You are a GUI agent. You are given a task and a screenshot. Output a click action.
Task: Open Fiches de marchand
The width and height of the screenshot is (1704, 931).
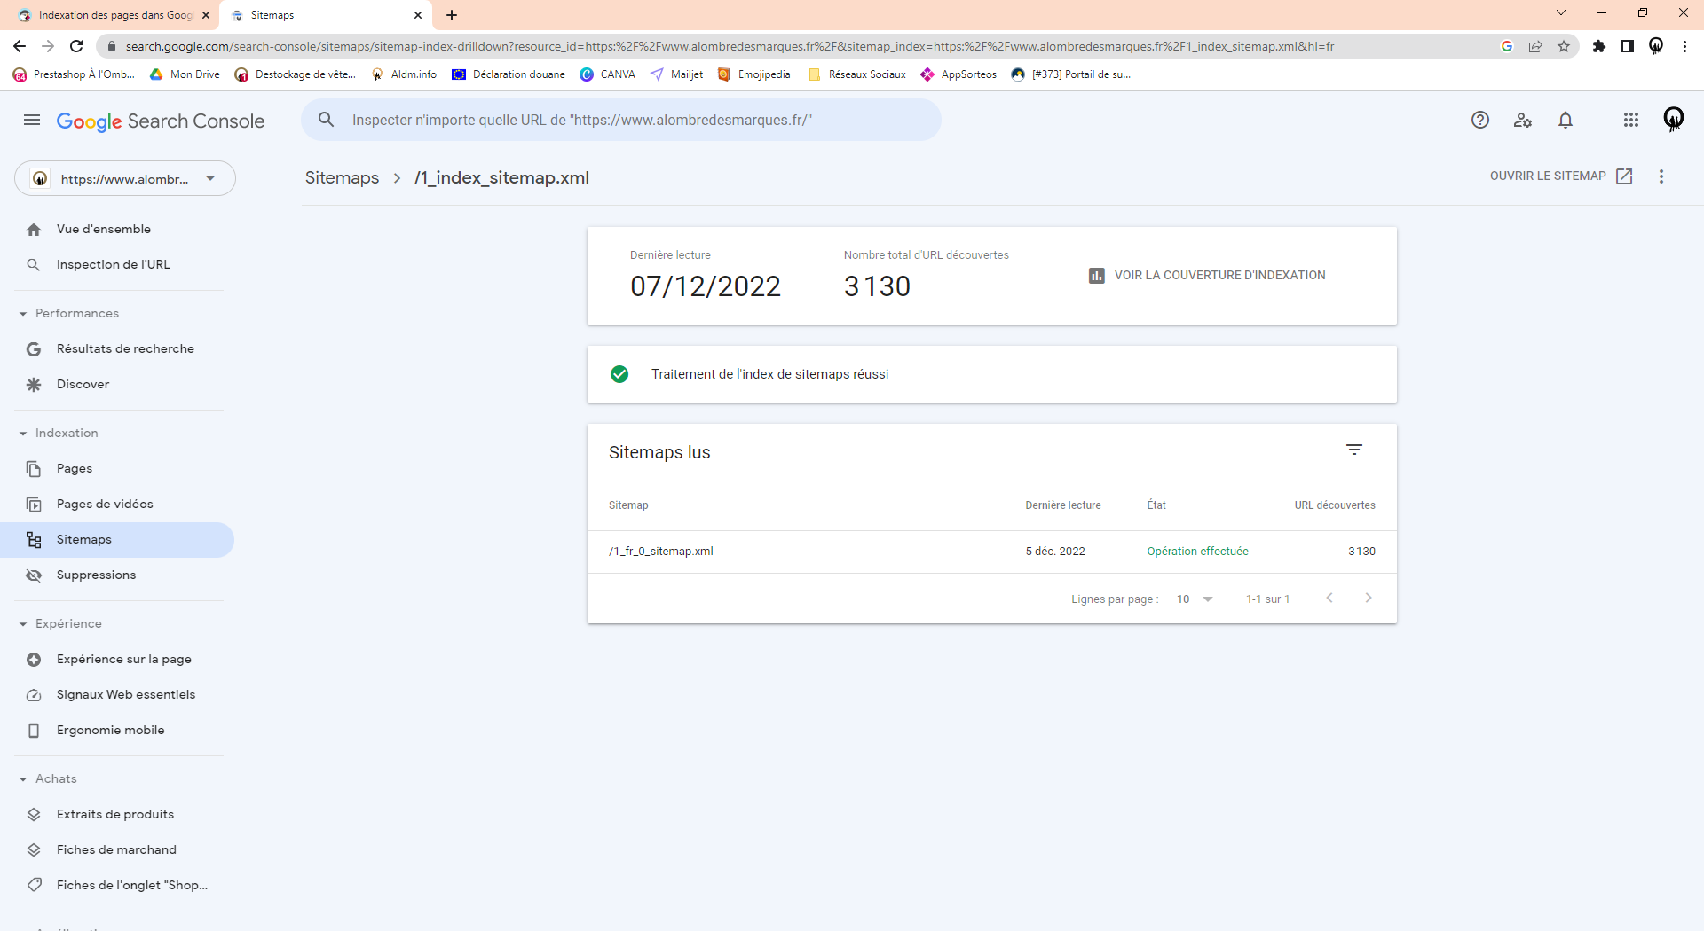point(117,850)
